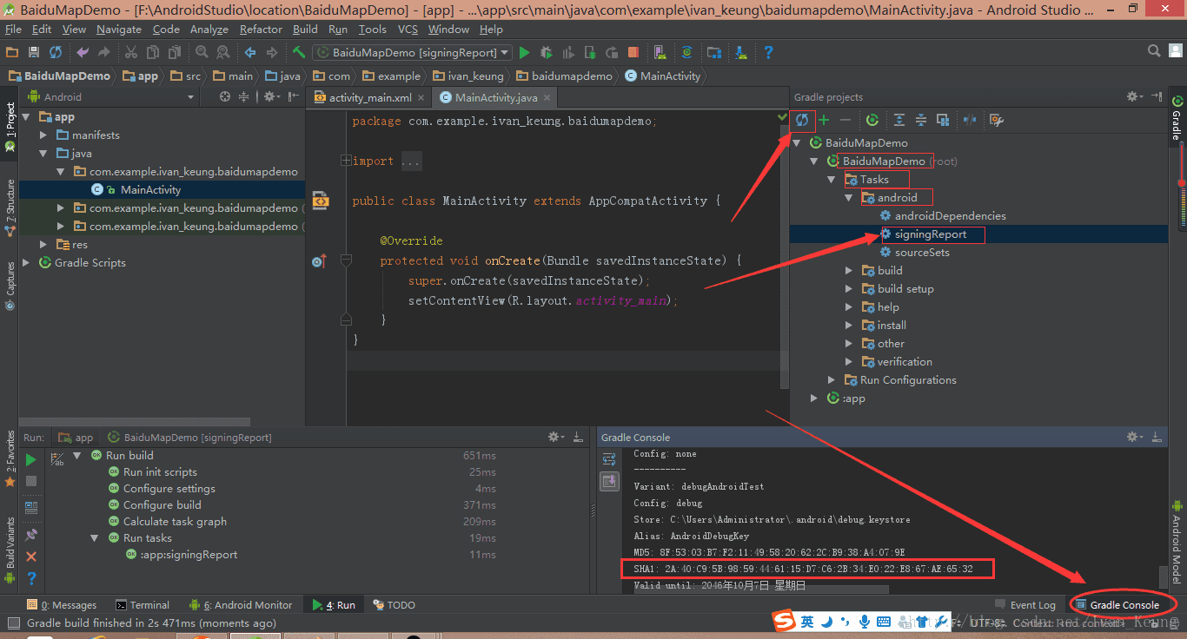Click the red Stop icon in toolbar
1187x639 pixels.
tap(633, 53)
